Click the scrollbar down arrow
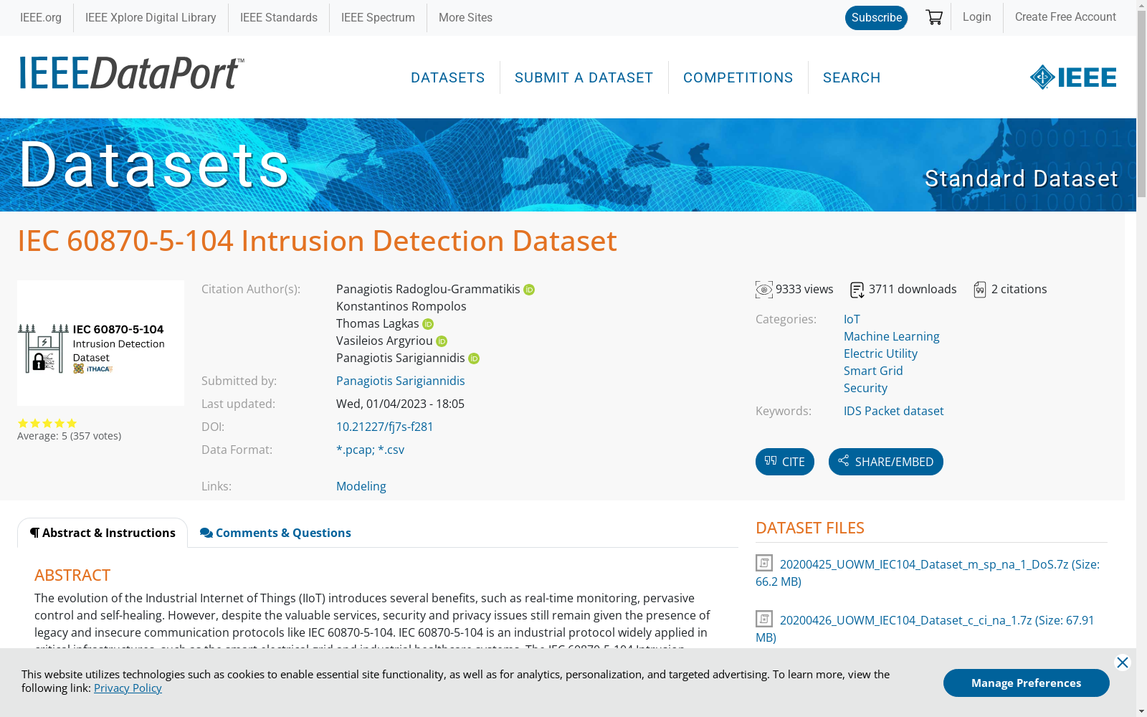 (x=1141, y=711)
